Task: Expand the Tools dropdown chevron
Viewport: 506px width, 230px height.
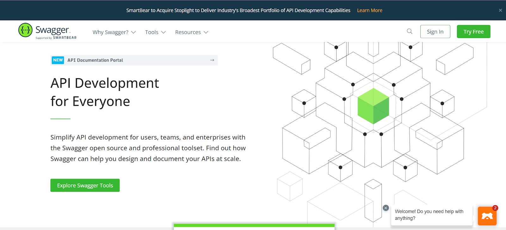Action: coord(164,32)
